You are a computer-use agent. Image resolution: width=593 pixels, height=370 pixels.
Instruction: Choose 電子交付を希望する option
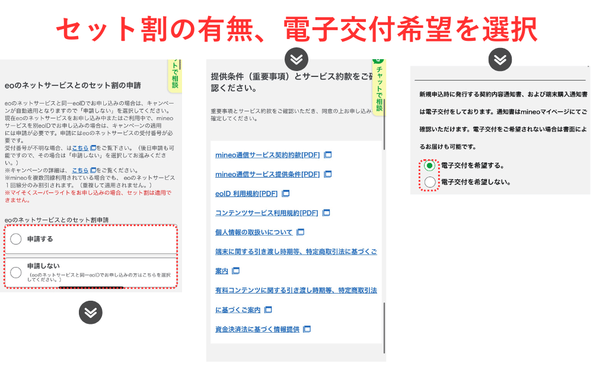tap(429, 165)
